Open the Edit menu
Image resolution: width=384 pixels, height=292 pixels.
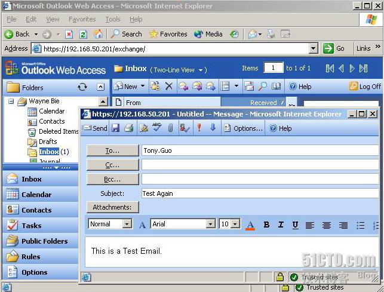31,19
